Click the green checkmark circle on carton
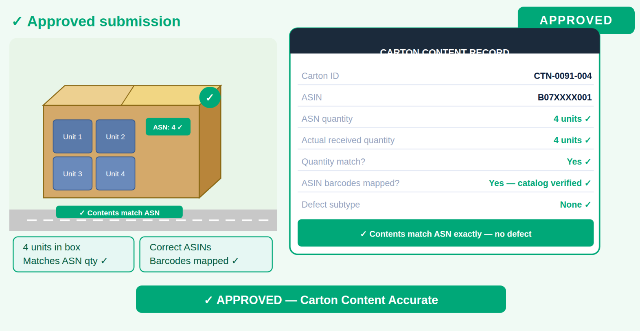The height and width of the screenshot is (331, 640). click(210, 97)
